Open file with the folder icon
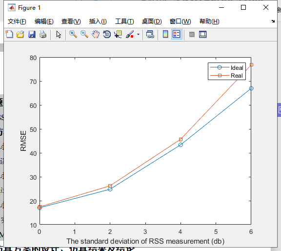 pos(20,34)
